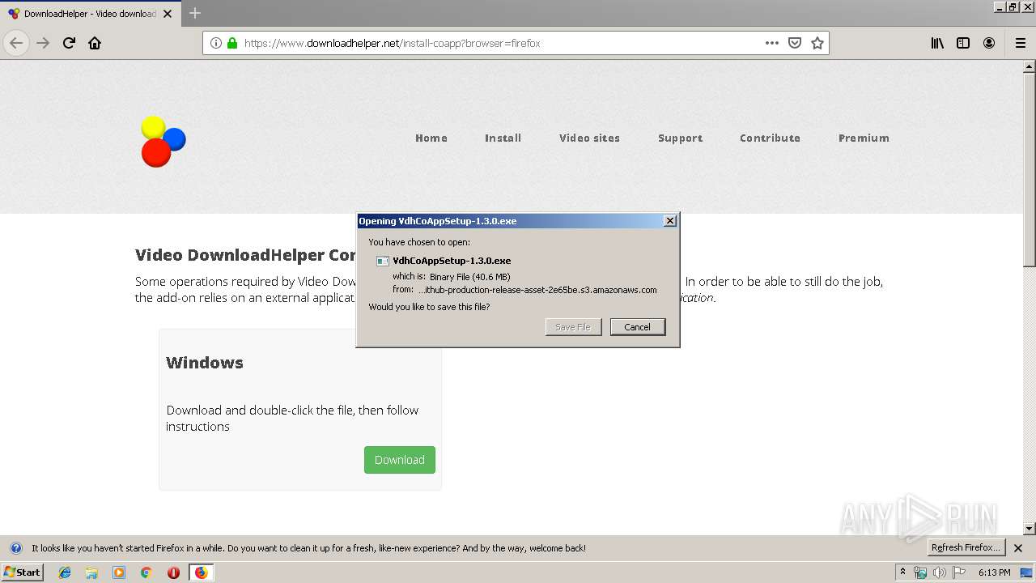Screen dimensions: 1036x583
Task: Open Premium navigation item
Action: (864, 138)
